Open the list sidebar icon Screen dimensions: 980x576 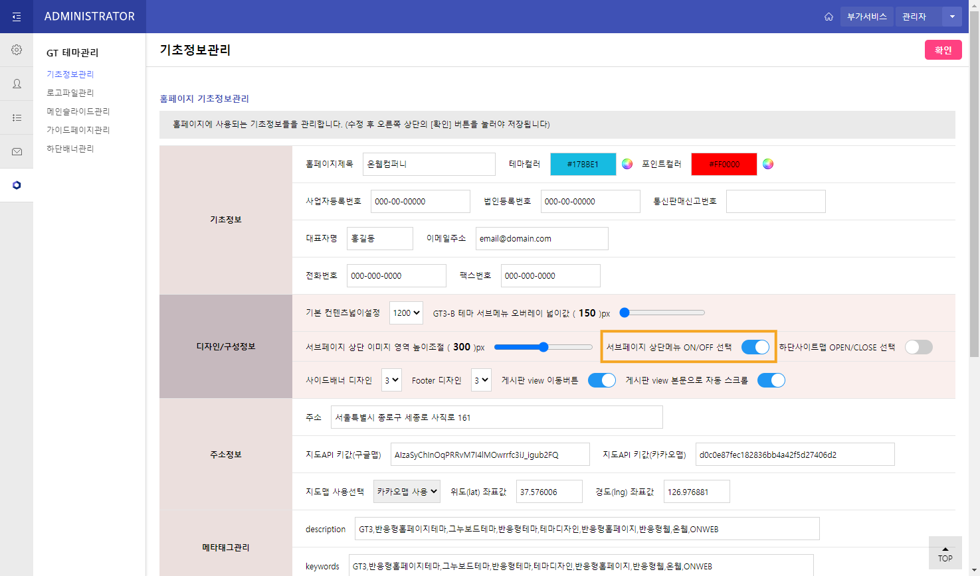17,117
